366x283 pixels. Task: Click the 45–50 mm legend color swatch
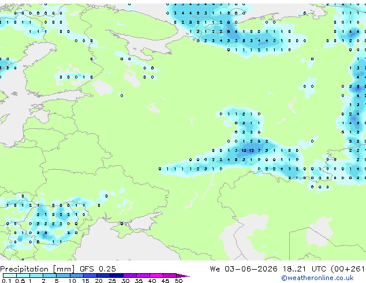(x=170, y=275)
